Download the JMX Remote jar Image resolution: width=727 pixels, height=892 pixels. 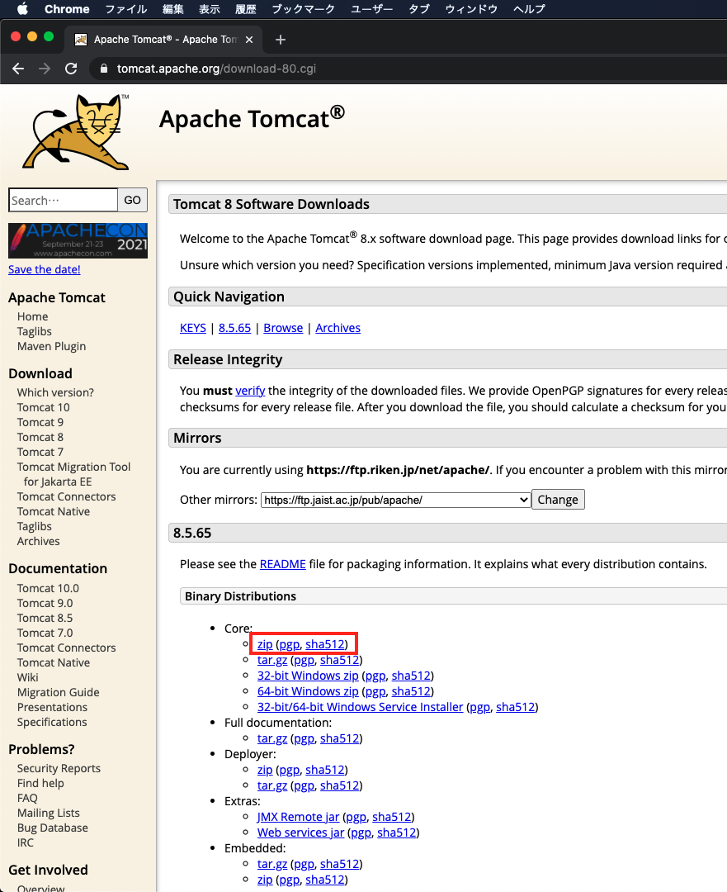tap(298, 817)
